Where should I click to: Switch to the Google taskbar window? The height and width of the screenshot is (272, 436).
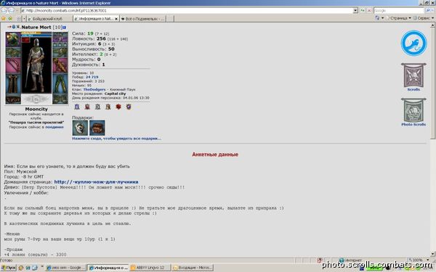point(65,268)
